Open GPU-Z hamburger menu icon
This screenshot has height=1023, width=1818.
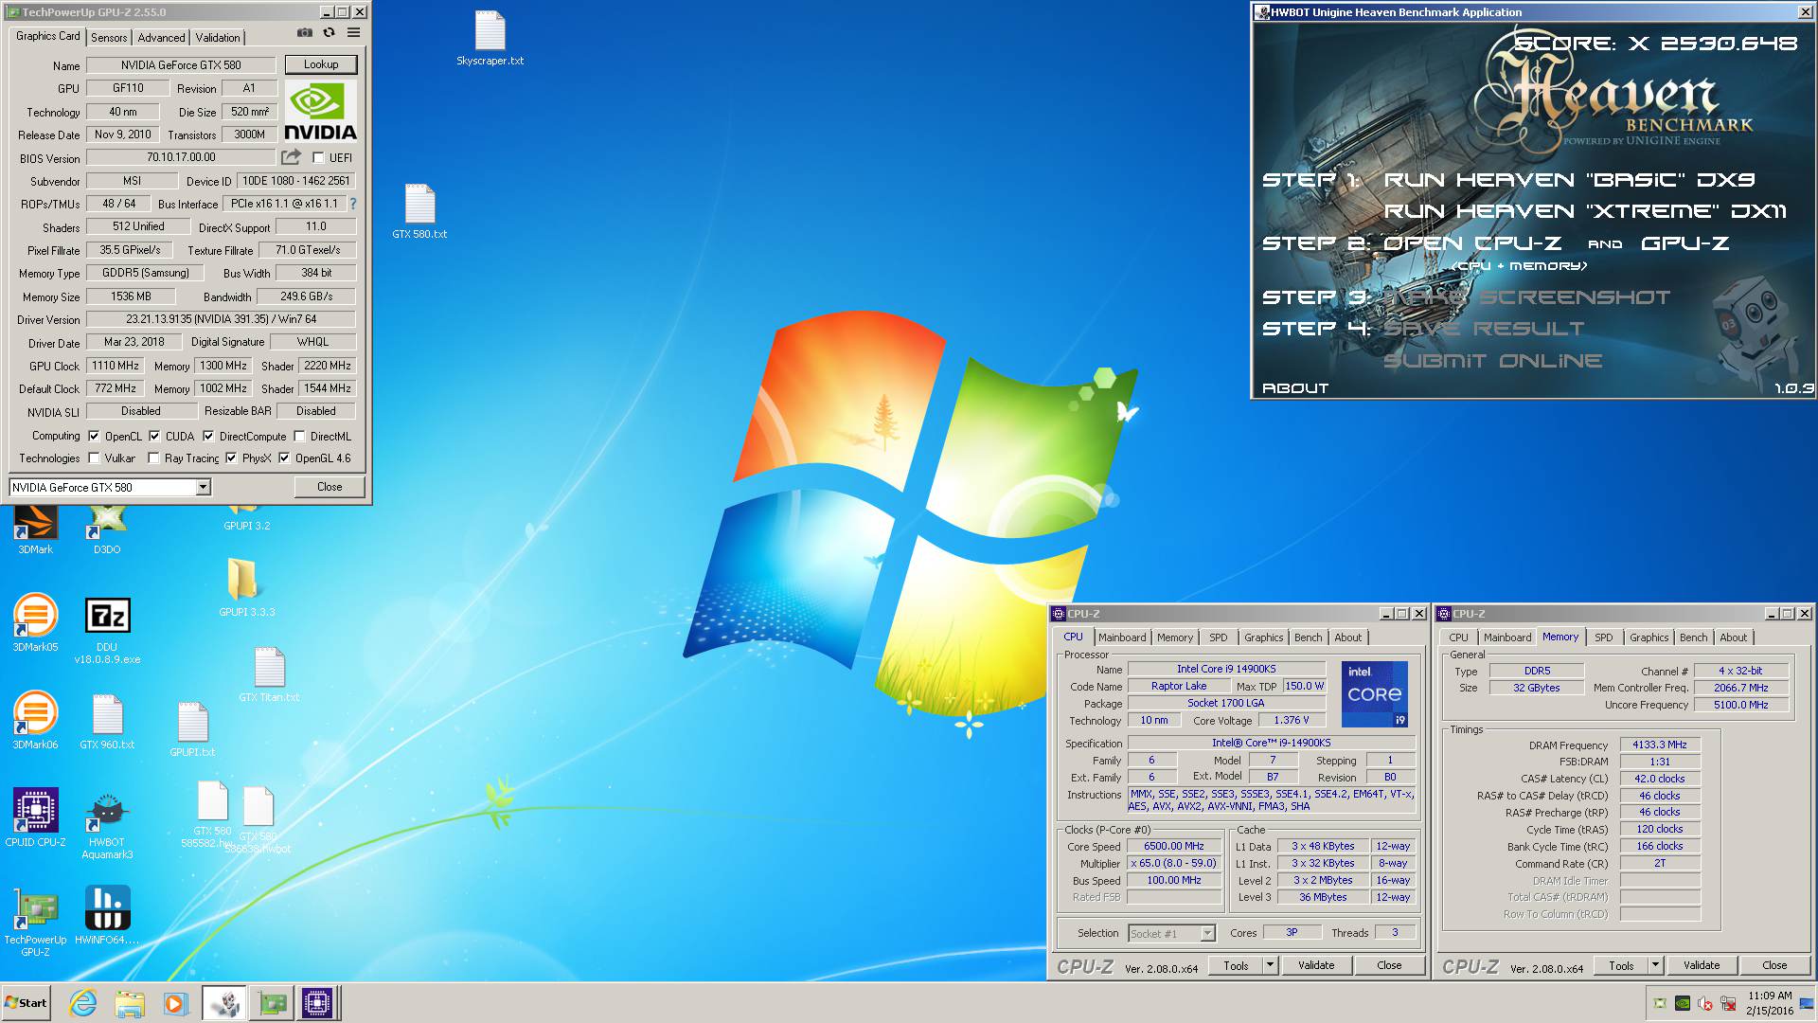pyautogui.click(x=353, y=32)
